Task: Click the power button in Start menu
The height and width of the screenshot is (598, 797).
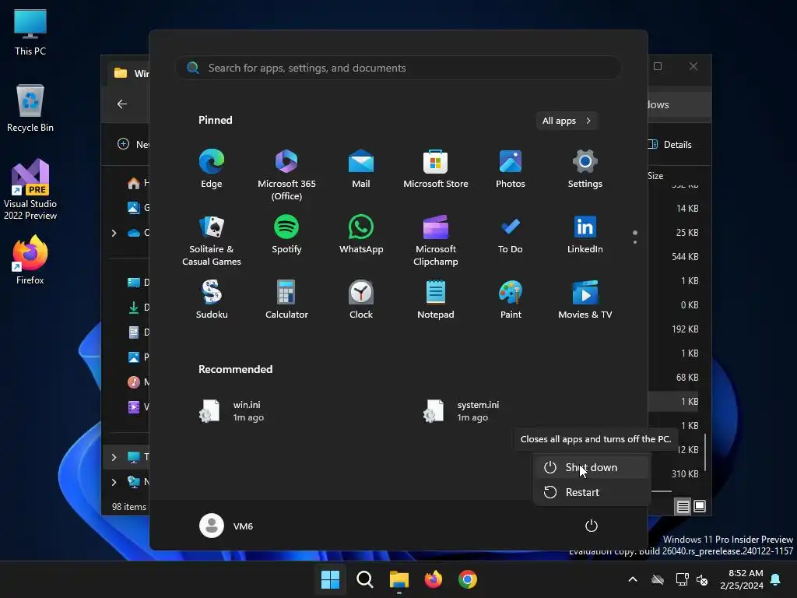Action: pyautogui.click(x=592, y=526)
